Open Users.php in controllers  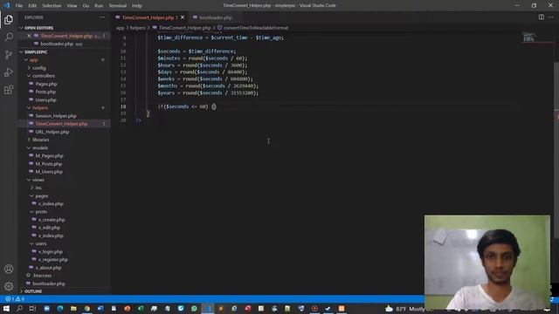45,99
